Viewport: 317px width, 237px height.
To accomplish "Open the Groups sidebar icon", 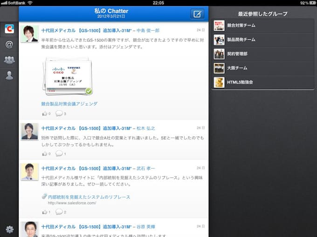I will coord(9,59).
